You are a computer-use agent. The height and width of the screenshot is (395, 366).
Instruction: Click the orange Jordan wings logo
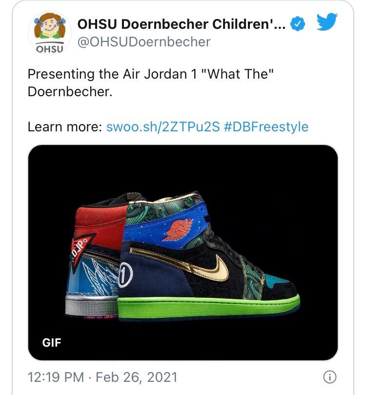point(178,230)
